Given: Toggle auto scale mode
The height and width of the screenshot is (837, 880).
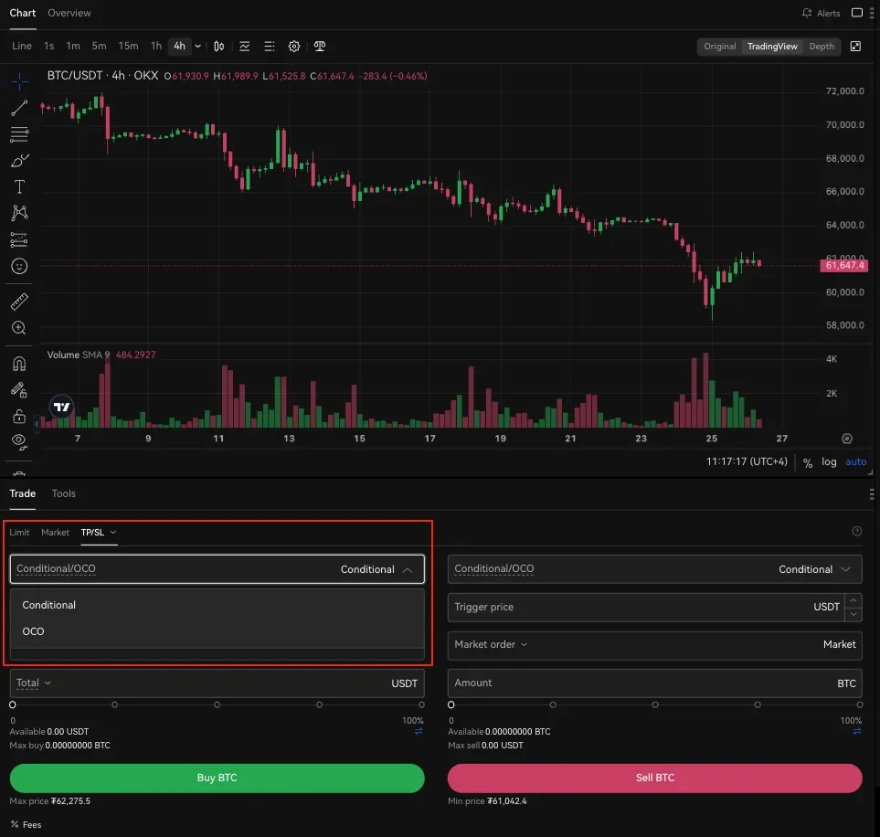Looking at the screenshot, I should [856, 461].
